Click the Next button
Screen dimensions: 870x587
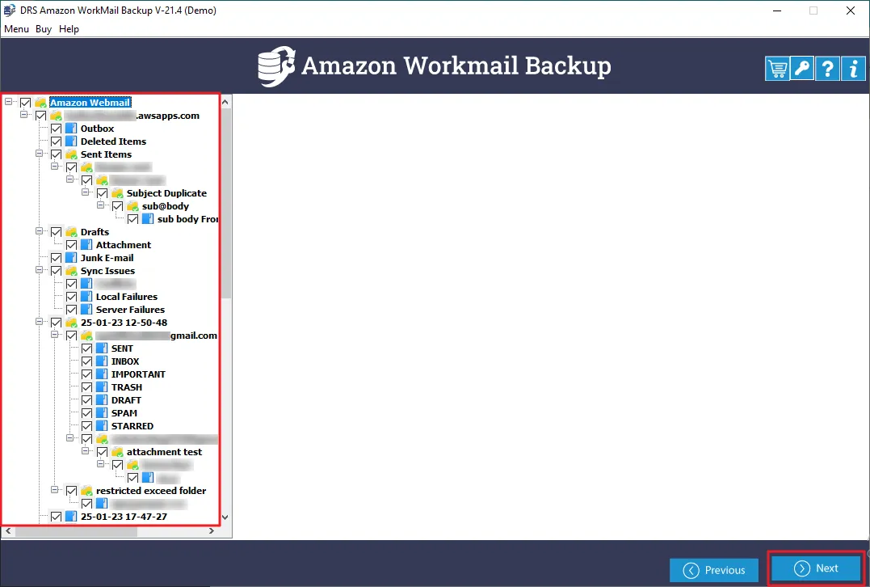click(x=815, y=568)
